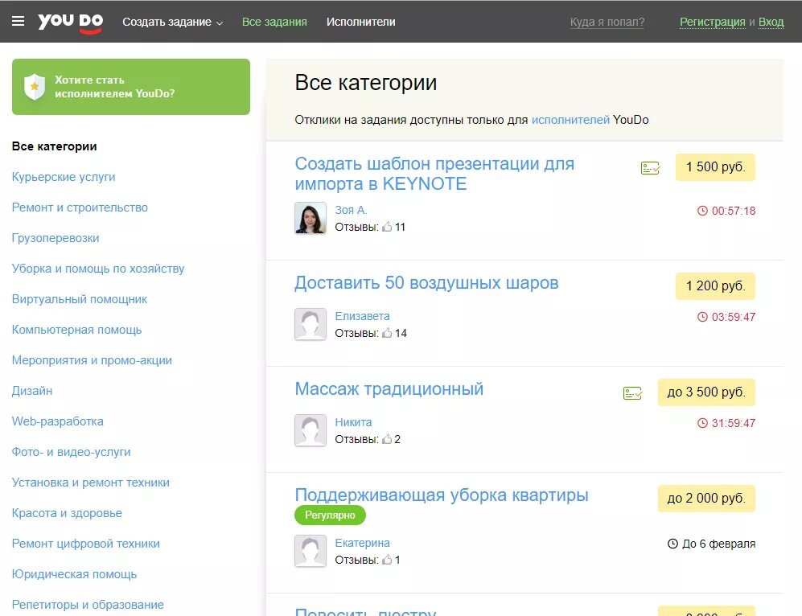Click card payment icon on KEYNOTE task
This screenshot has width=802, height=616.
pyautogui.click(x=650, y=168)
